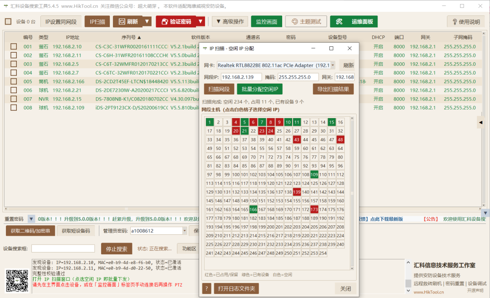
Task: Click the 验证密码 lock button
Action: click(x=176, y=22)
